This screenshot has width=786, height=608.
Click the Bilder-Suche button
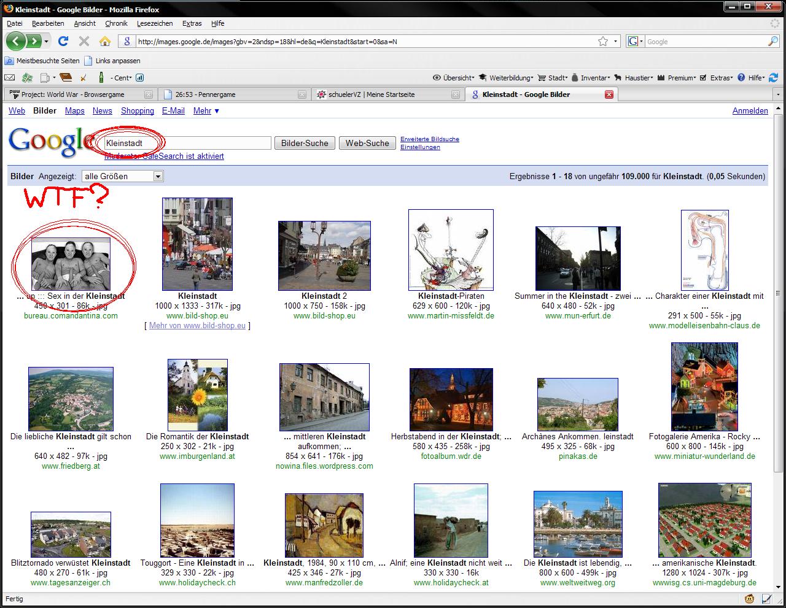click(x=305, y=143)
